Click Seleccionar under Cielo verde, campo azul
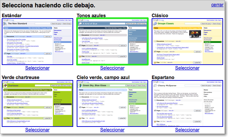Screen dimensions: 228x137 [x=112, y=130]
